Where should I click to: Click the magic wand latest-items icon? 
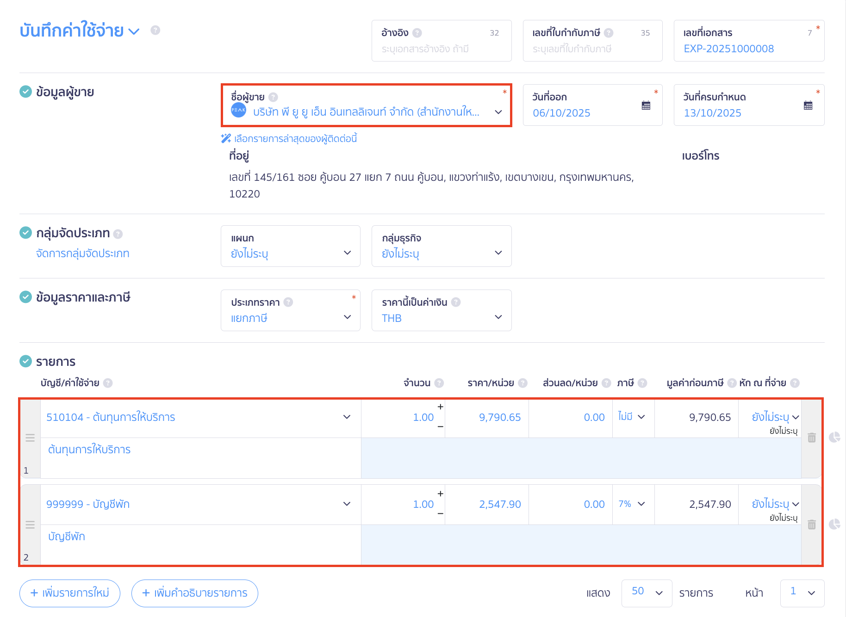(226, 138)
